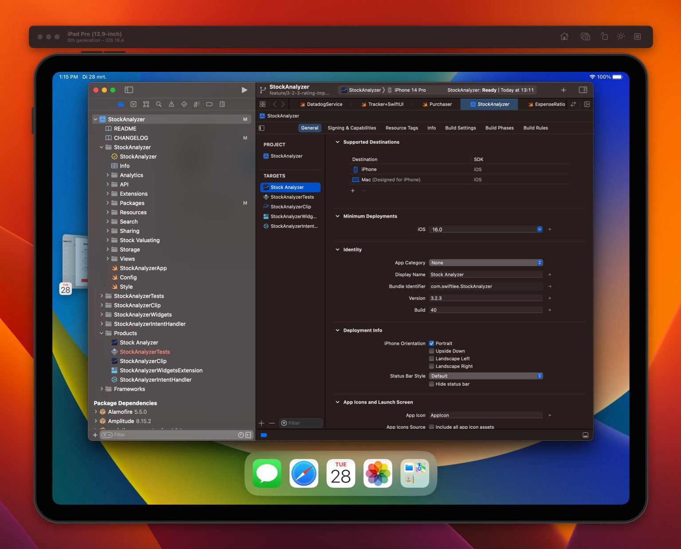The width and height of the screenshot is (681, 549).
Task: Select the StockAnalyzerClip target
Action: click(x=290, y=207)
